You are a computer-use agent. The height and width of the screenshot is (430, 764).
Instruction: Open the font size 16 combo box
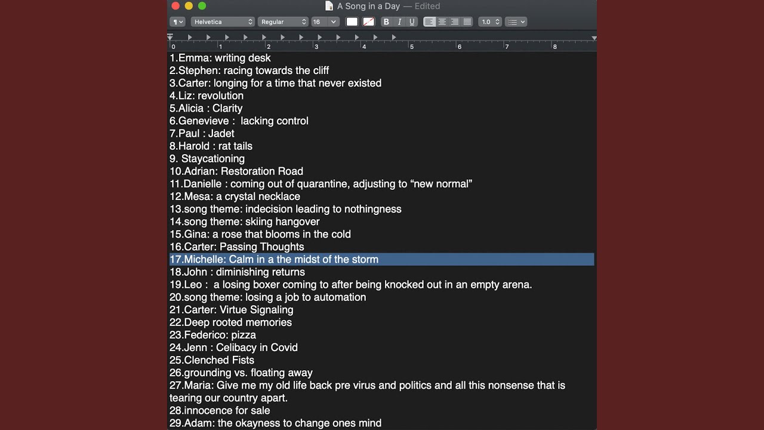tap(325, 21)
